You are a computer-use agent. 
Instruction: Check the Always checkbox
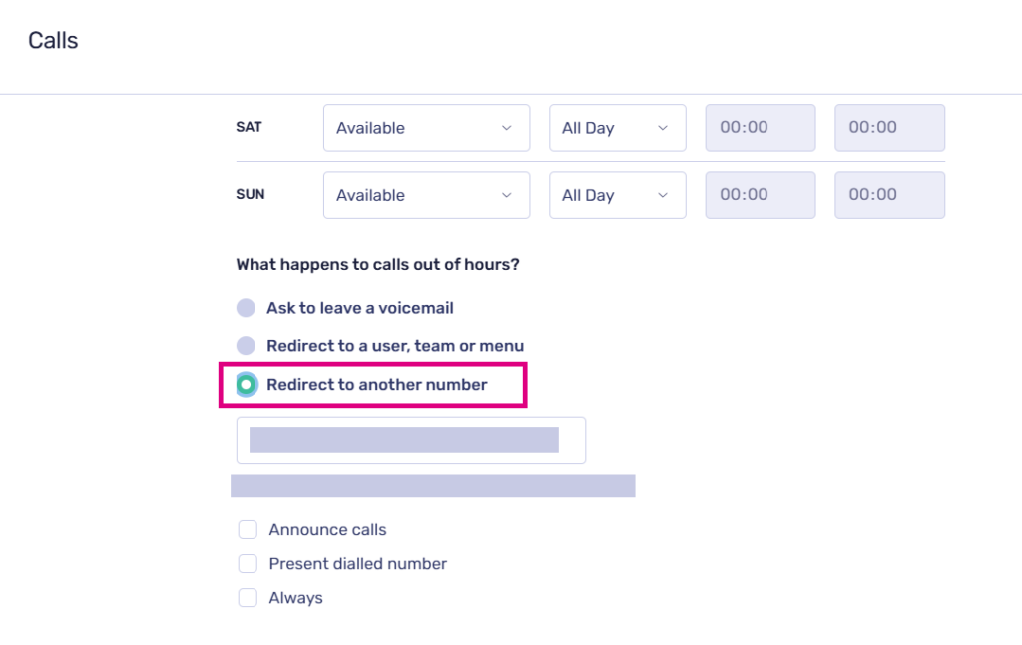tap(248, 598)
